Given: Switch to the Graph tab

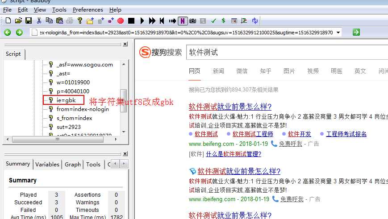Looking at the screenshot, I should 73,165.
